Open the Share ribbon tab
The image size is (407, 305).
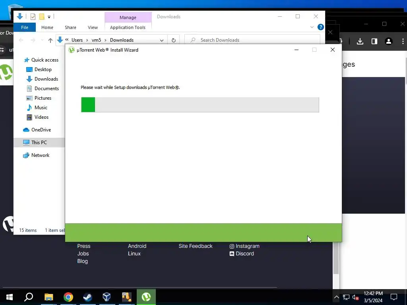pyautogui.click(x=71, y=27)
